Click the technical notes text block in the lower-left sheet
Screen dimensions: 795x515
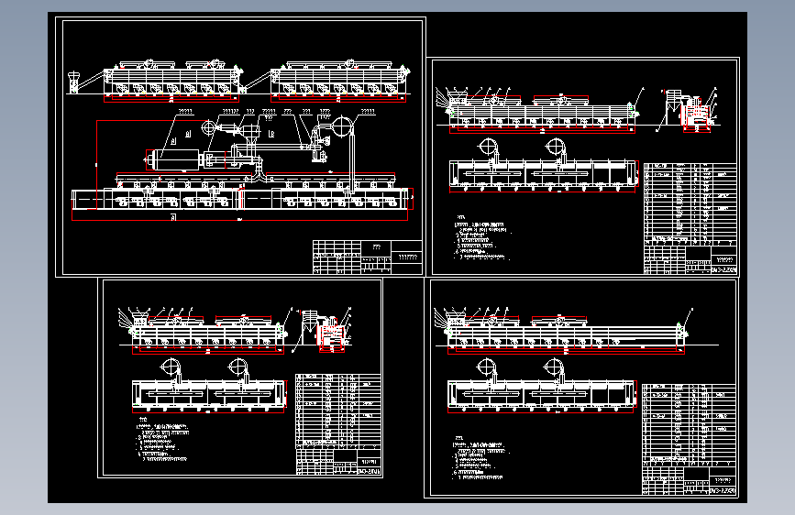pyautogui.click(x=163, y=440)
